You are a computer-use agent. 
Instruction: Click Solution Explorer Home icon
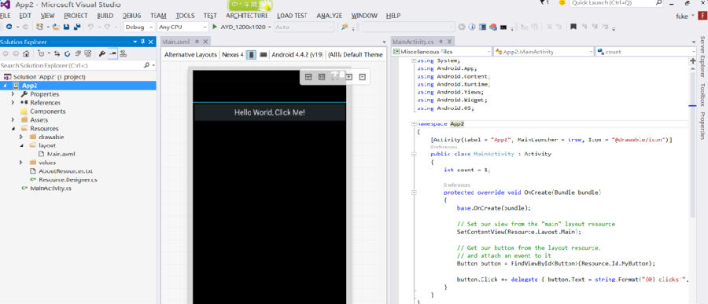pyautogui.click(x=26, y=53)
